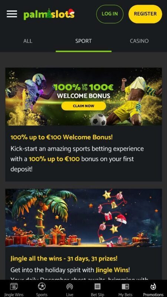The height and width of the screenshot is (297, 167).
Task: Switch to the ALL promotions tab
Action: [x=28, y=41]
